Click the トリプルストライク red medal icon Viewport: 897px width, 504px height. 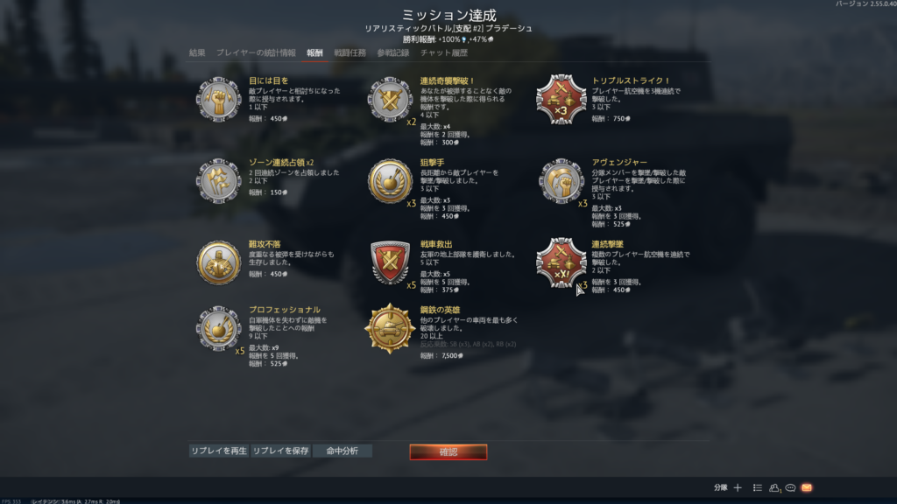tap(562, 100)
